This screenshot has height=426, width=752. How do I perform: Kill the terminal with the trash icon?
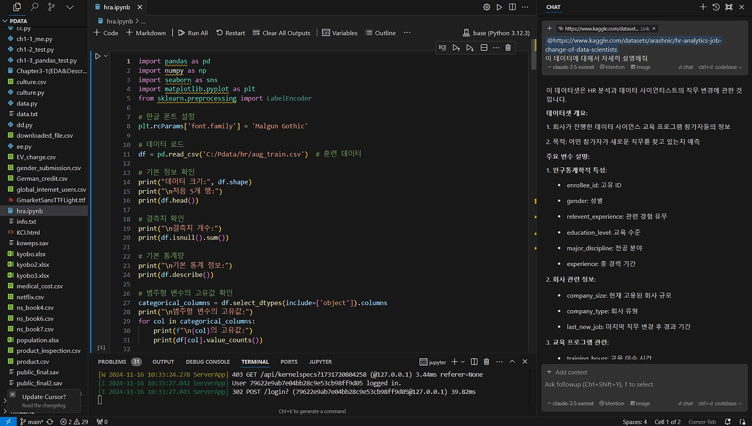(486, 362)
